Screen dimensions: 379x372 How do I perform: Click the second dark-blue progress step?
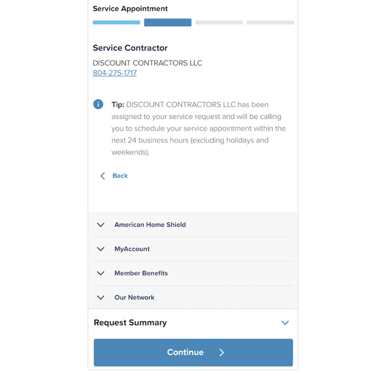click(x=168, y=23)
